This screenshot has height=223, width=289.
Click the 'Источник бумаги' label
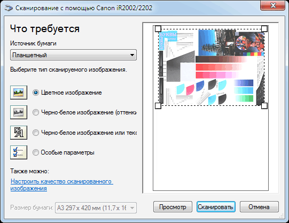click(33, 43)
